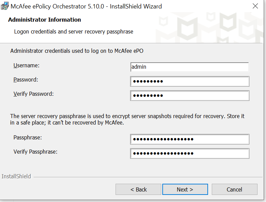The image size is (266, 202).
Task: Click the "Passphrase:" label text
Action: [28, 137]
